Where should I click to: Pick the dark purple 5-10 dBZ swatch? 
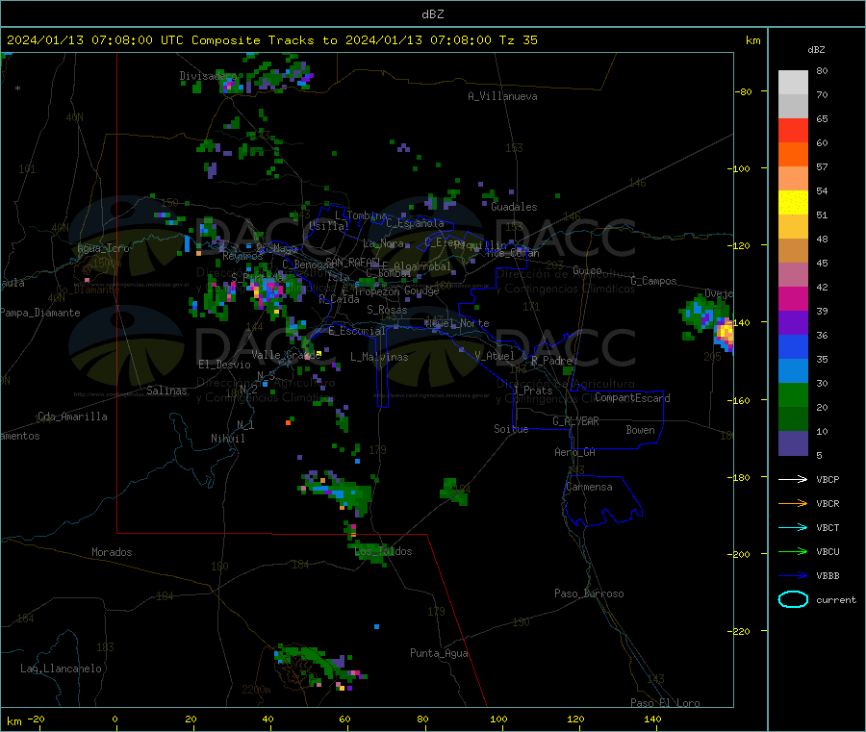tap(793, 443)
